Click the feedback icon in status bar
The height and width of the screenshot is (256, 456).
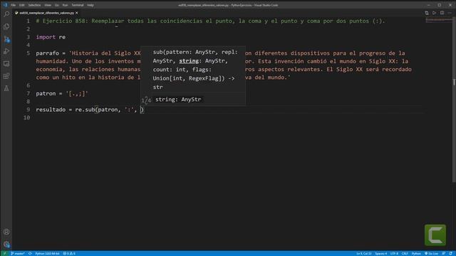tap(444, 253)
